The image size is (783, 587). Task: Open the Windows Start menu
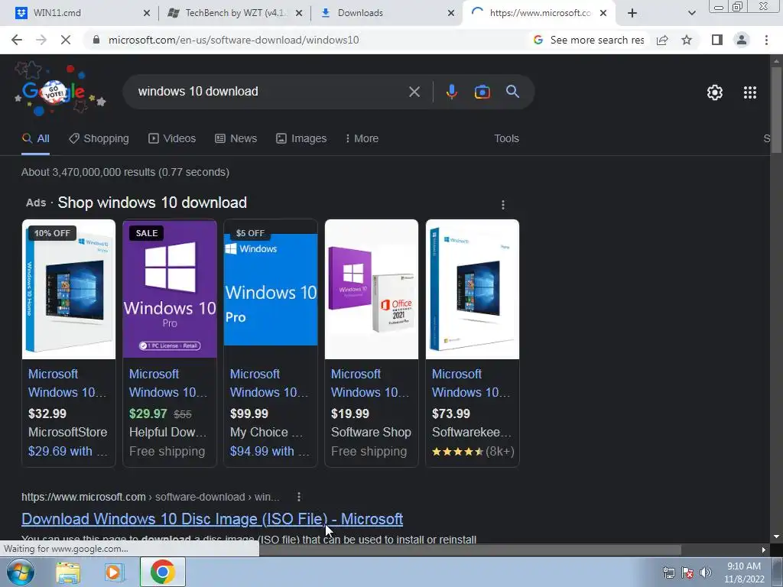tap(20, 572)
